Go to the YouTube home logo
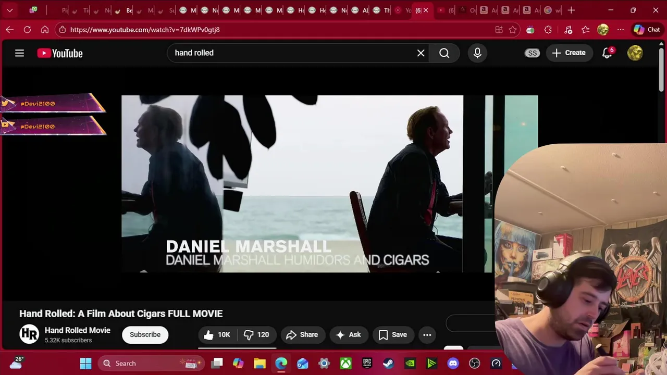The width and height of the screenshot is (667, 375). pyautogui.click(x=60, y=53)
